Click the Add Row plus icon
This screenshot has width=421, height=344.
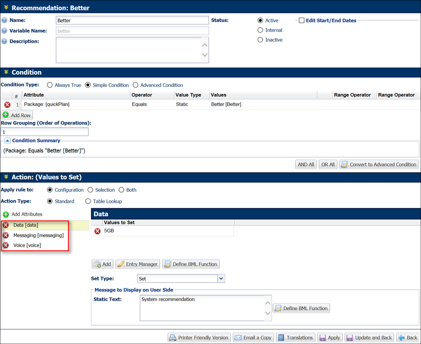[x=6, y=115]
